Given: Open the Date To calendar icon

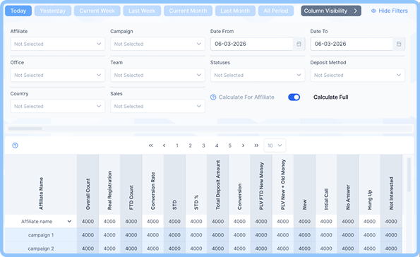Looking at the screenshot, I should pos(399,44).
